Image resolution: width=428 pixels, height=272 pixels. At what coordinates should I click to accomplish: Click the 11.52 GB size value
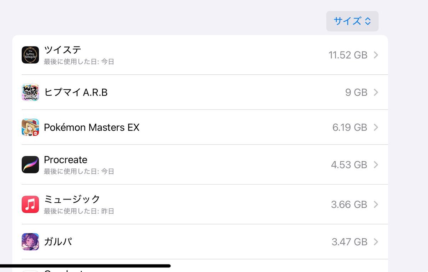pos(348,55)
